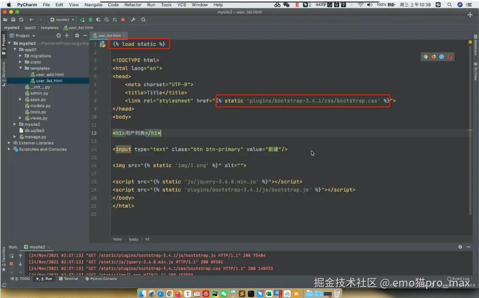The height and width of the screenshot is (298, 479).
Task: Open the Navigate menu
Action: [93, 5]
